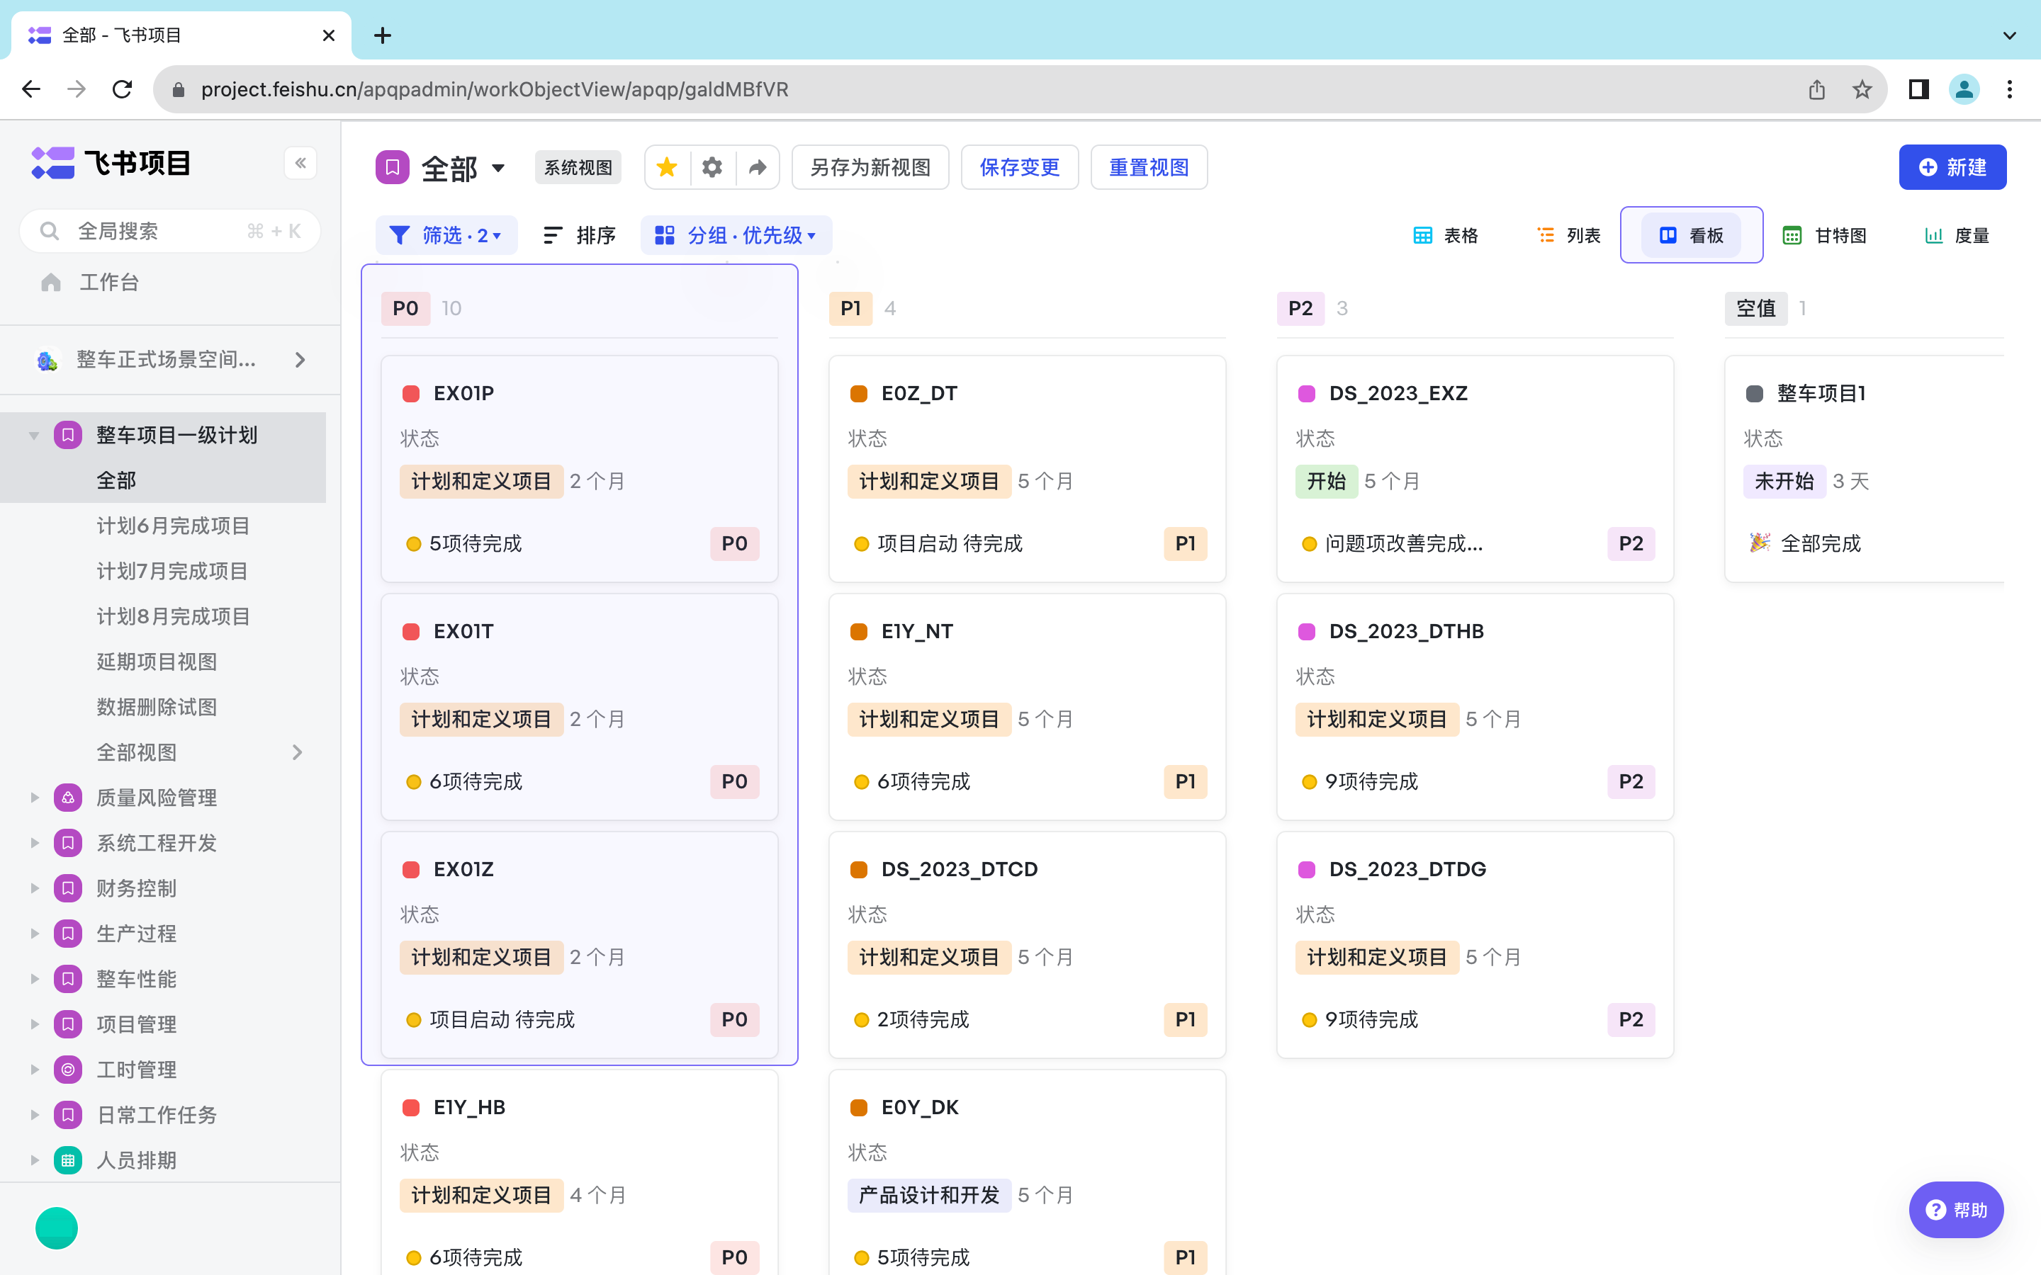Open 分组·优先级 grouping dropdown
The image size is (2041, 1275).
coord(736,235)
